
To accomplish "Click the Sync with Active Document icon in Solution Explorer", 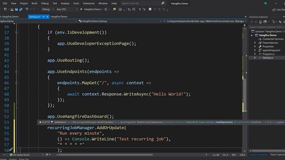I will [280, 22].
